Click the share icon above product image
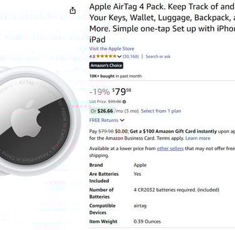 [73, 10]
